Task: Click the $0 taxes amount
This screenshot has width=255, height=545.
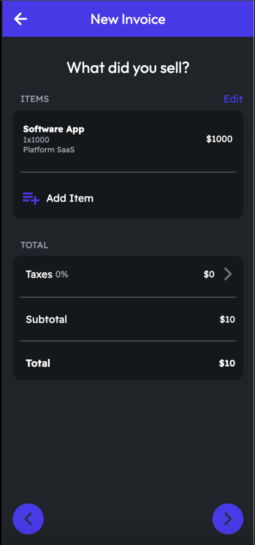Action: 209,274
